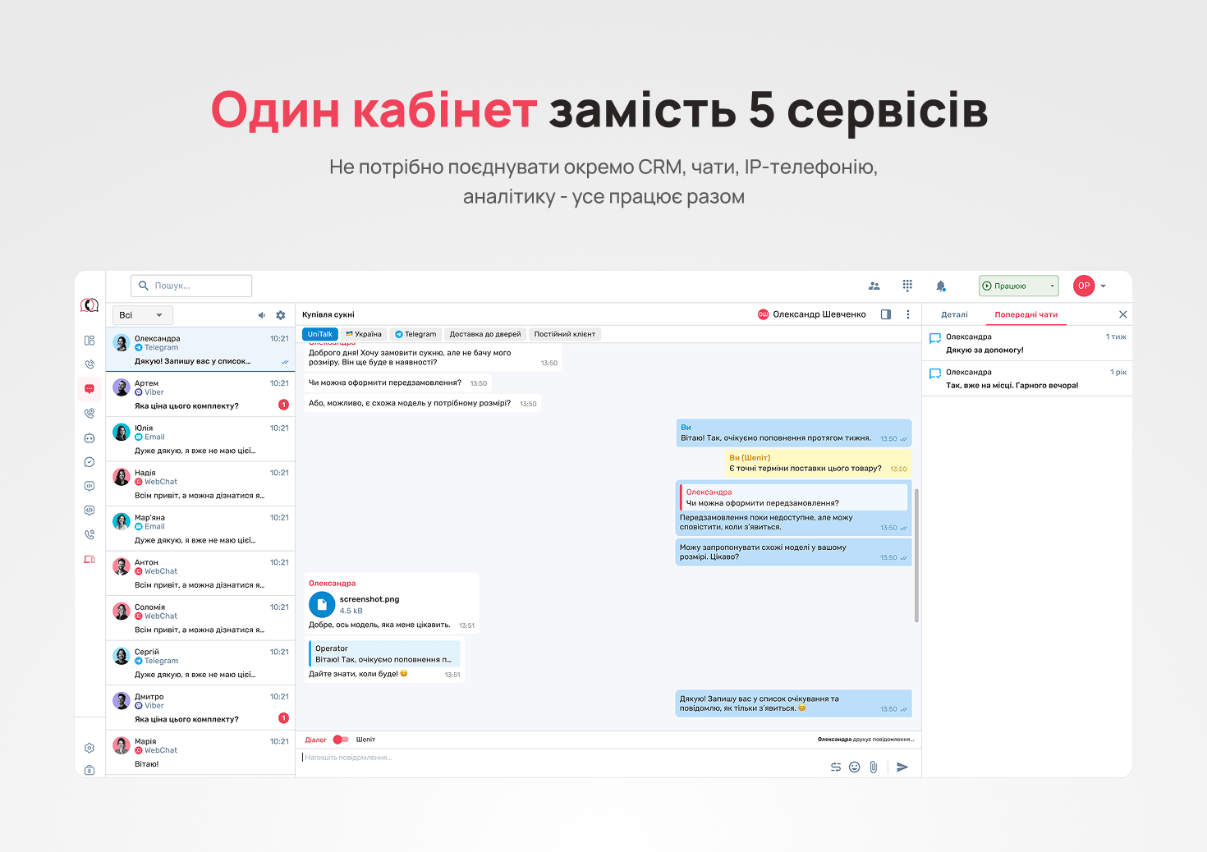Open the calls icon in left sidebar
Viewport: 1207px width, 852px height.
(x=89, y=364)
